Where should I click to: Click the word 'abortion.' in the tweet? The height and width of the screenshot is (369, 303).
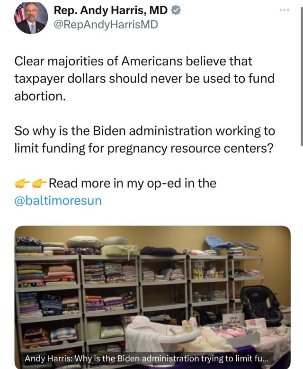pyautogui.click(x=40, y=96)
